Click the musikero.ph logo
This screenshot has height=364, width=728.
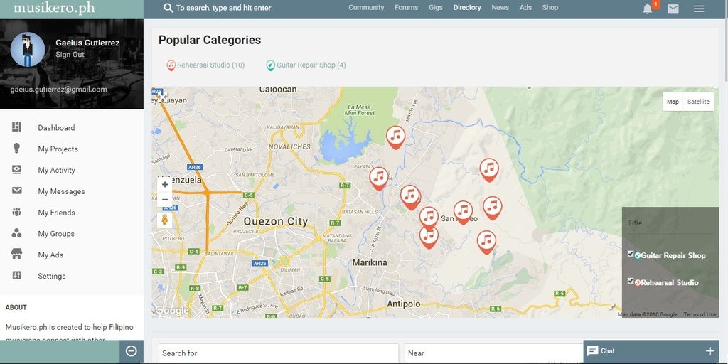(x=54, y=8)
